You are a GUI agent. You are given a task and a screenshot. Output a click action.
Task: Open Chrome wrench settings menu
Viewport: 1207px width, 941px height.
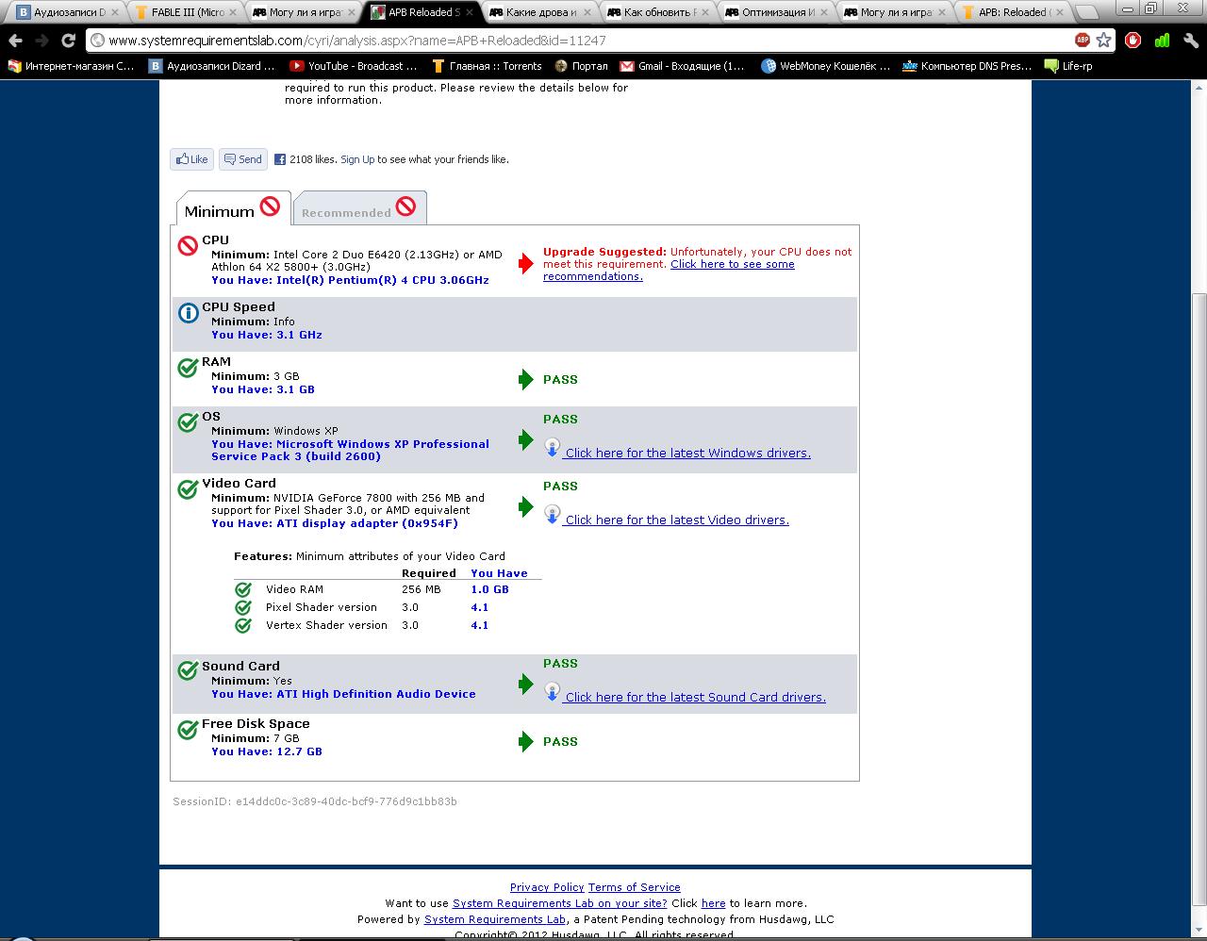click(x=1191, y=41)
